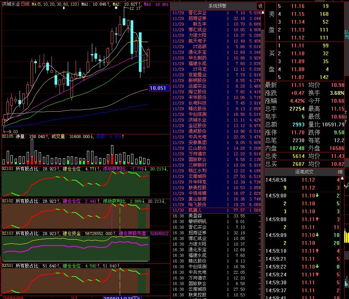
Task: Select 16:38 美盈森 alert row
Action: [x=216, y=216]
